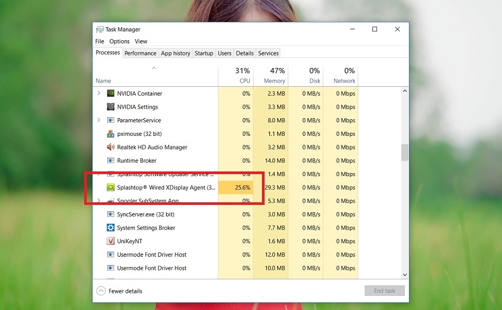Screen dimensions: 502x310
Task: Select Realtek HD Audio Manager row
Action: point(225,147)
